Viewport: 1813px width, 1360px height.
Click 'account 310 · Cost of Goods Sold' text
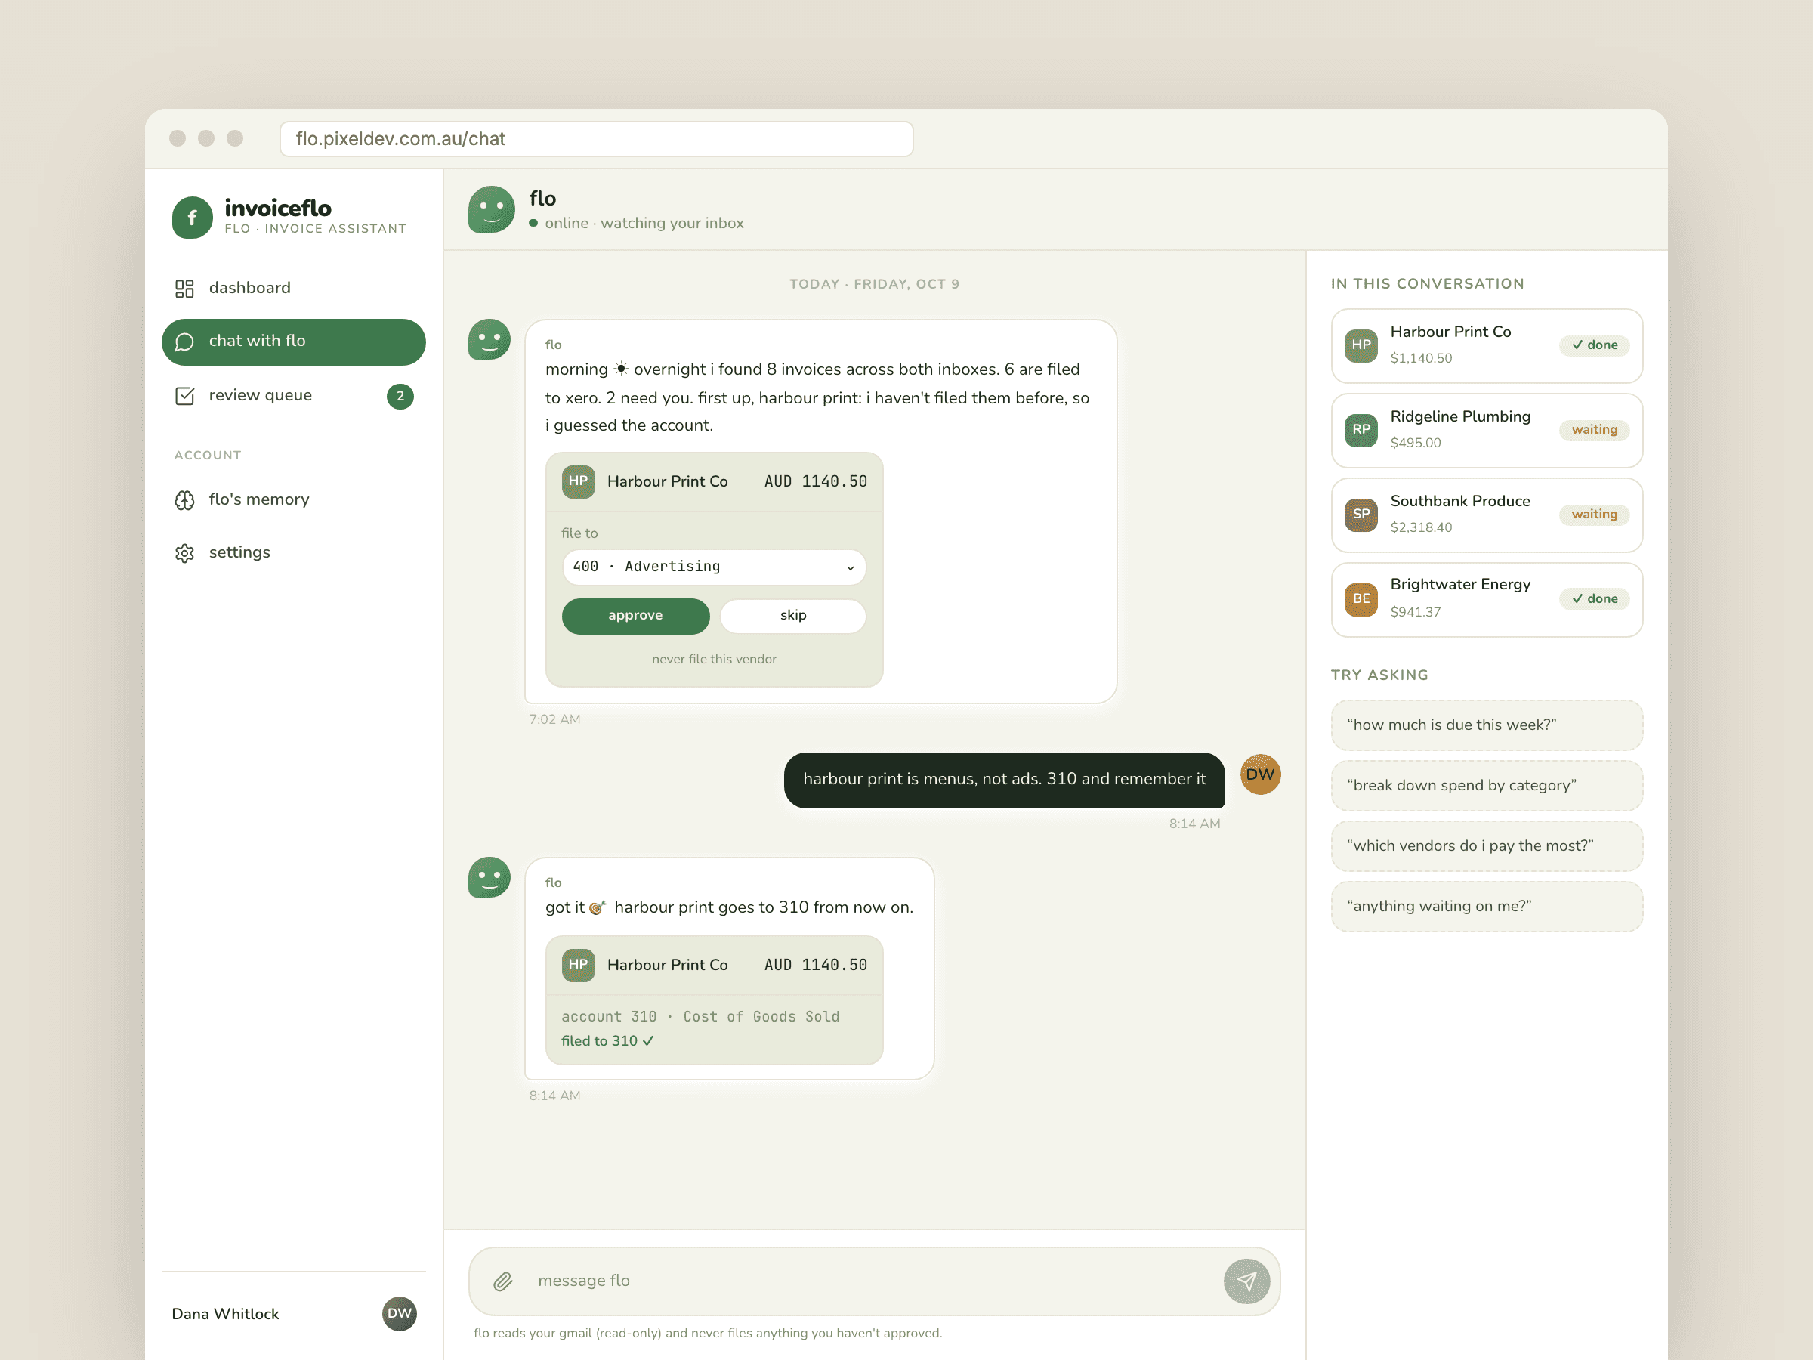click(x=700, y=1016)
